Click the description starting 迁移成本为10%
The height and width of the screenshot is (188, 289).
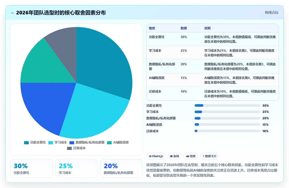click(240, 94)
